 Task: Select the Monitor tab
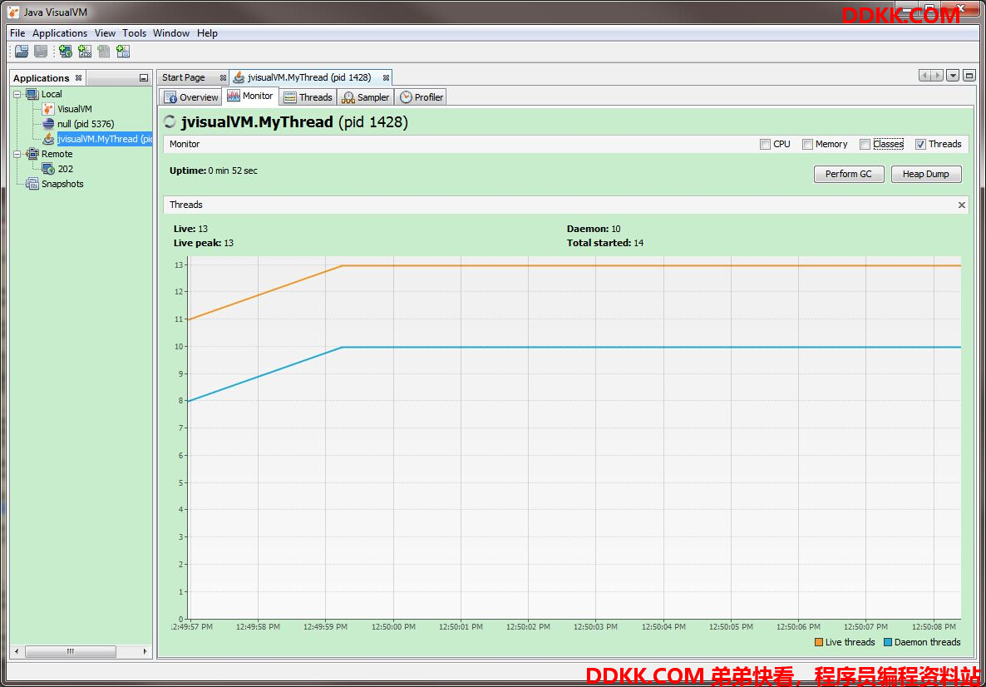[250, 96]
